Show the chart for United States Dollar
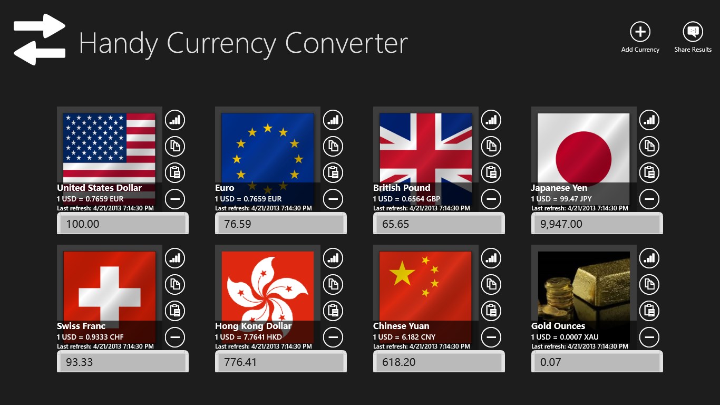Viewport: 720px width, 405px height. 175,120
